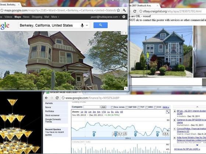Expand the stock chart to a larger view
206x154 pixels.
pyautogui.click(x=168, y=112)
